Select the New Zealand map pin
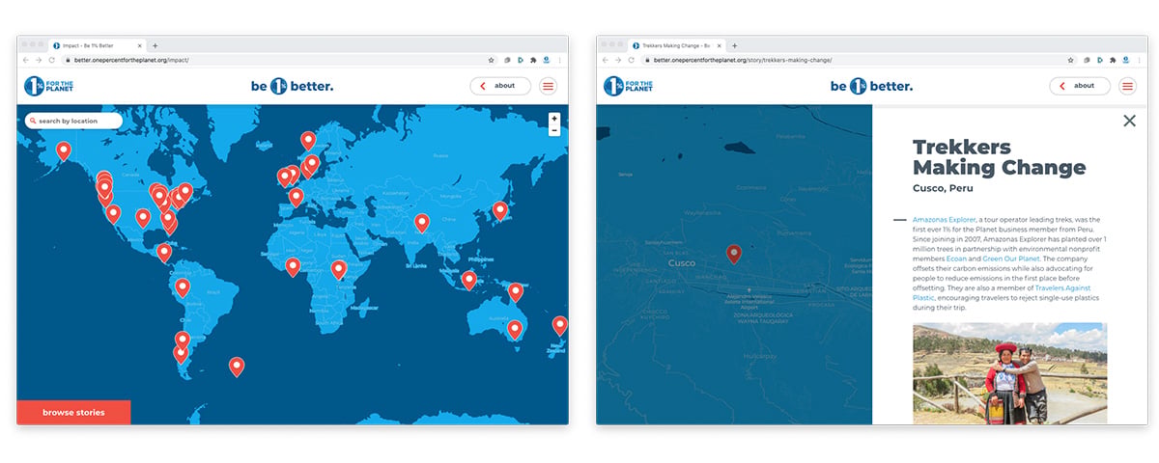The height and width of the screenshot is (463, 1159). [559, 326]
